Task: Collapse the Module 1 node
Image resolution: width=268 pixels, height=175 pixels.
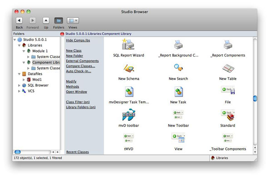Action: (x=24, y=51)
